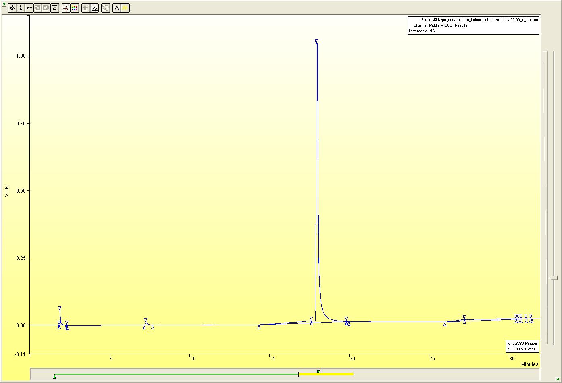This screenshot has height=383, width=562.
Task: Click the next zoom view icon
Action: [x=46, y=8]
